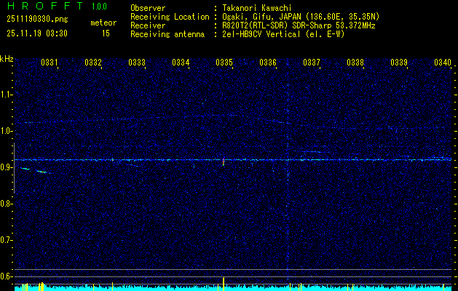Viewport: 458px width, 291px height.
Task: Click the Receiving antenna label
Action: 167,34
